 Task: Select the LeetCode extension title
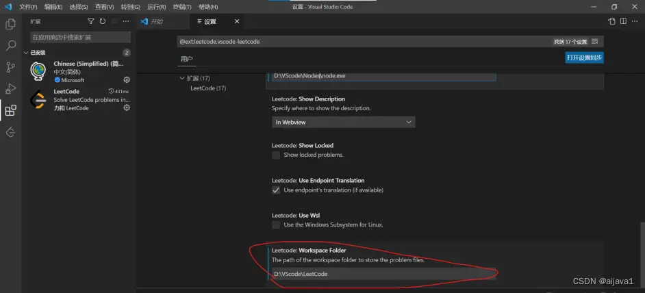click(x=66, y=91)
